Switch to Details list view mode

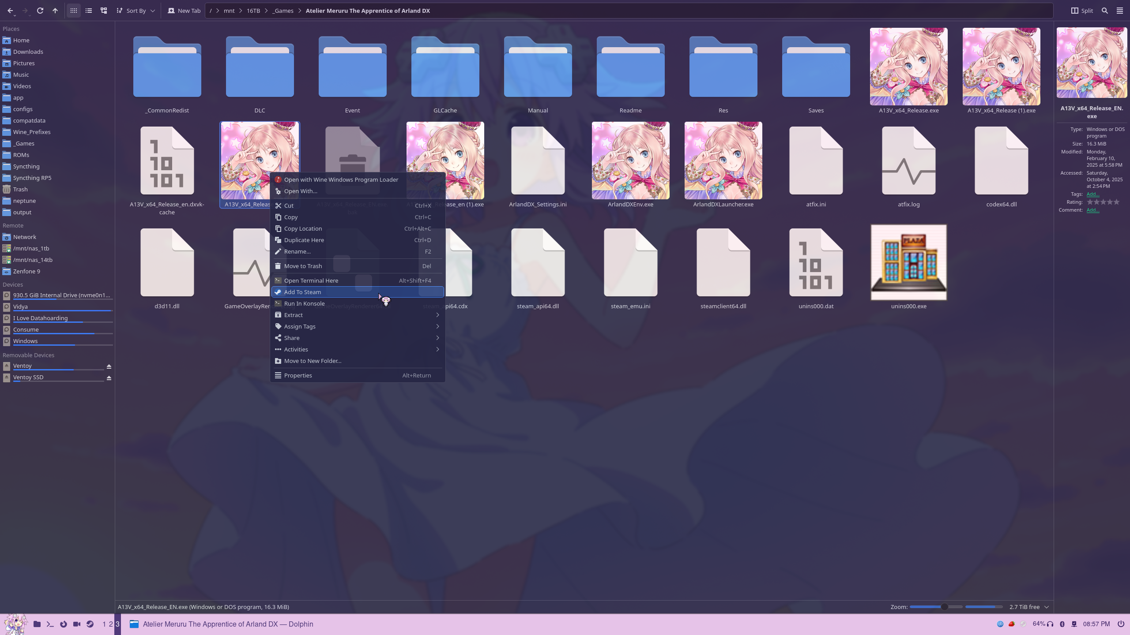[89, 11]
